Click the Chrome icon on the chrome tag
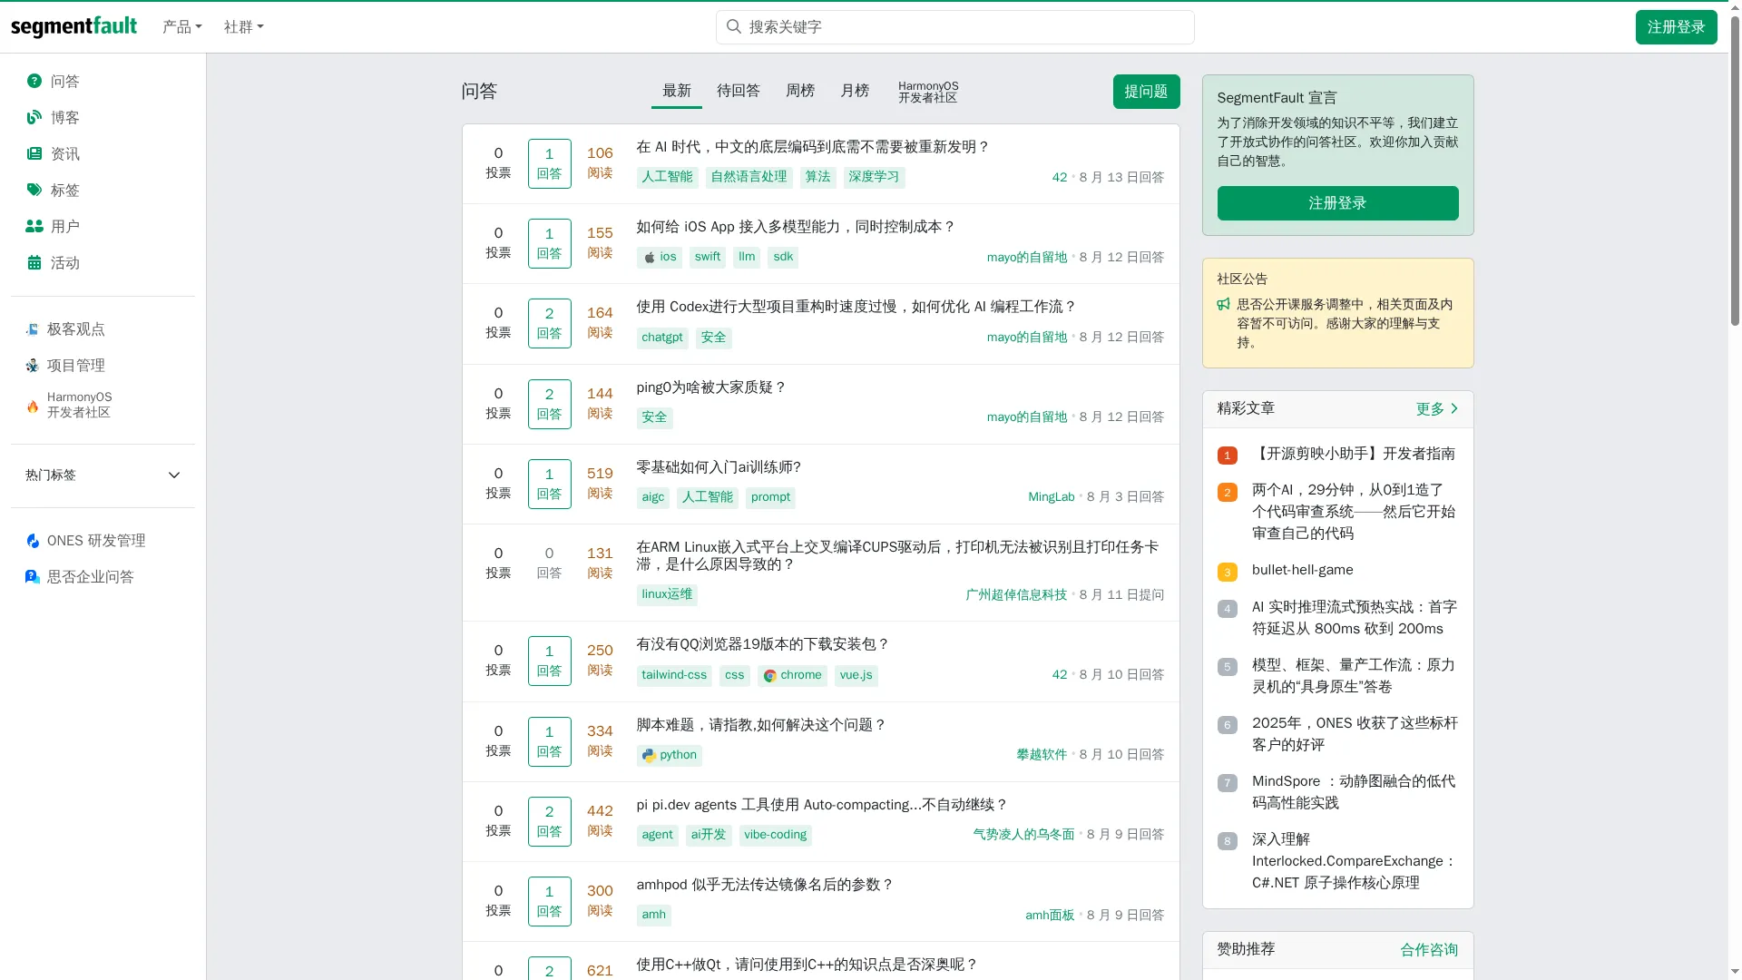The image size is (1742, 980). (x=769, y=676)
